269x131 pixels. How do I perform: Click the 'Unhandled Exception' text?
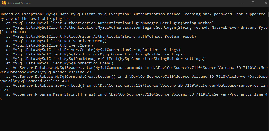tap(21, 14)
